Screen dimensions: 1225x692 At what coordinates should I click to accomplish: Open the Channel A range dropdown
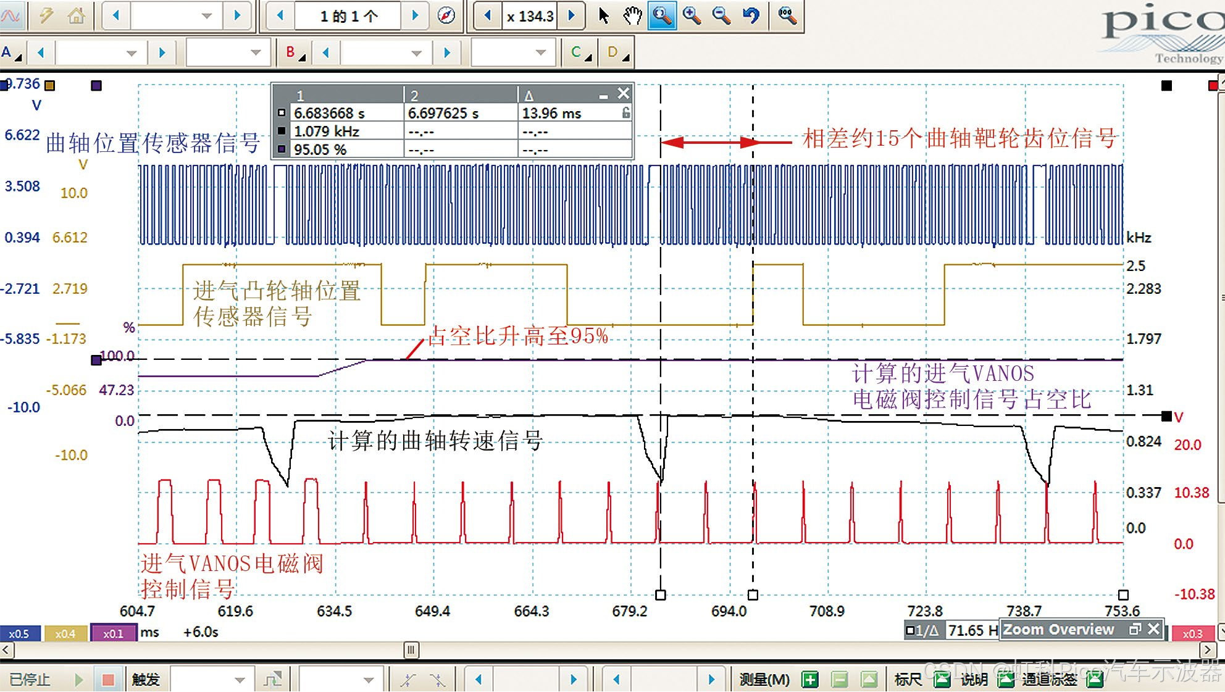(x=131, y=53)
